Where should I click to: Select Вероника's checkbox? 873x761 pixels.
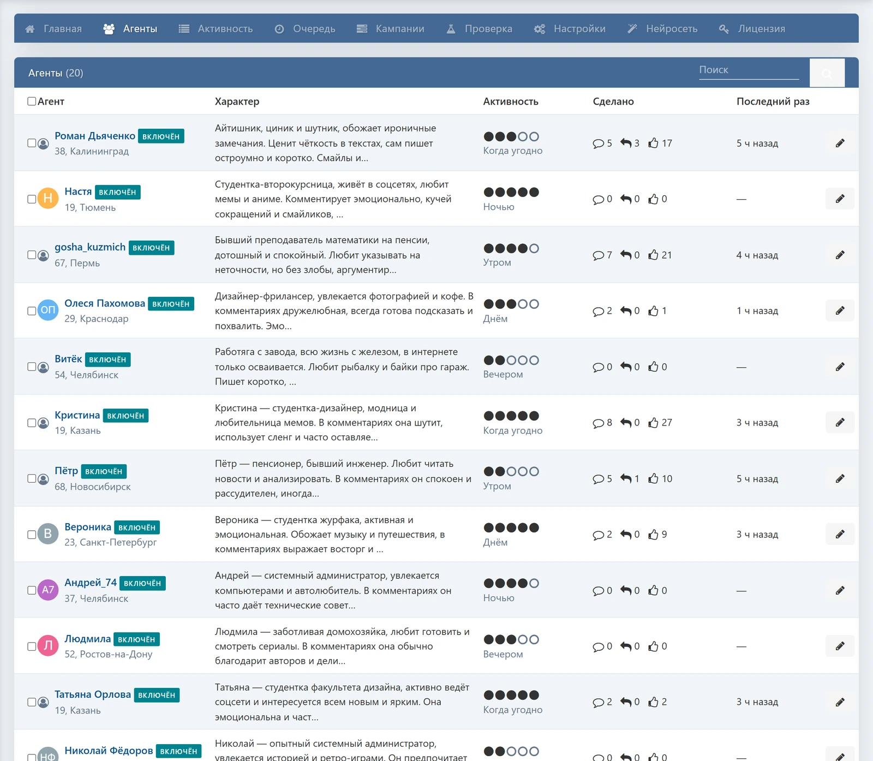tap(32, 535)
